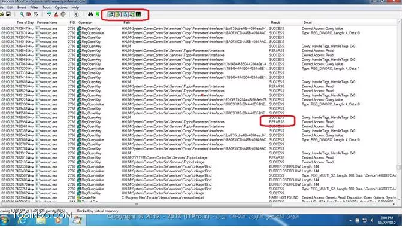Click the Generic Read detail of the last row

tap(349, 197)
